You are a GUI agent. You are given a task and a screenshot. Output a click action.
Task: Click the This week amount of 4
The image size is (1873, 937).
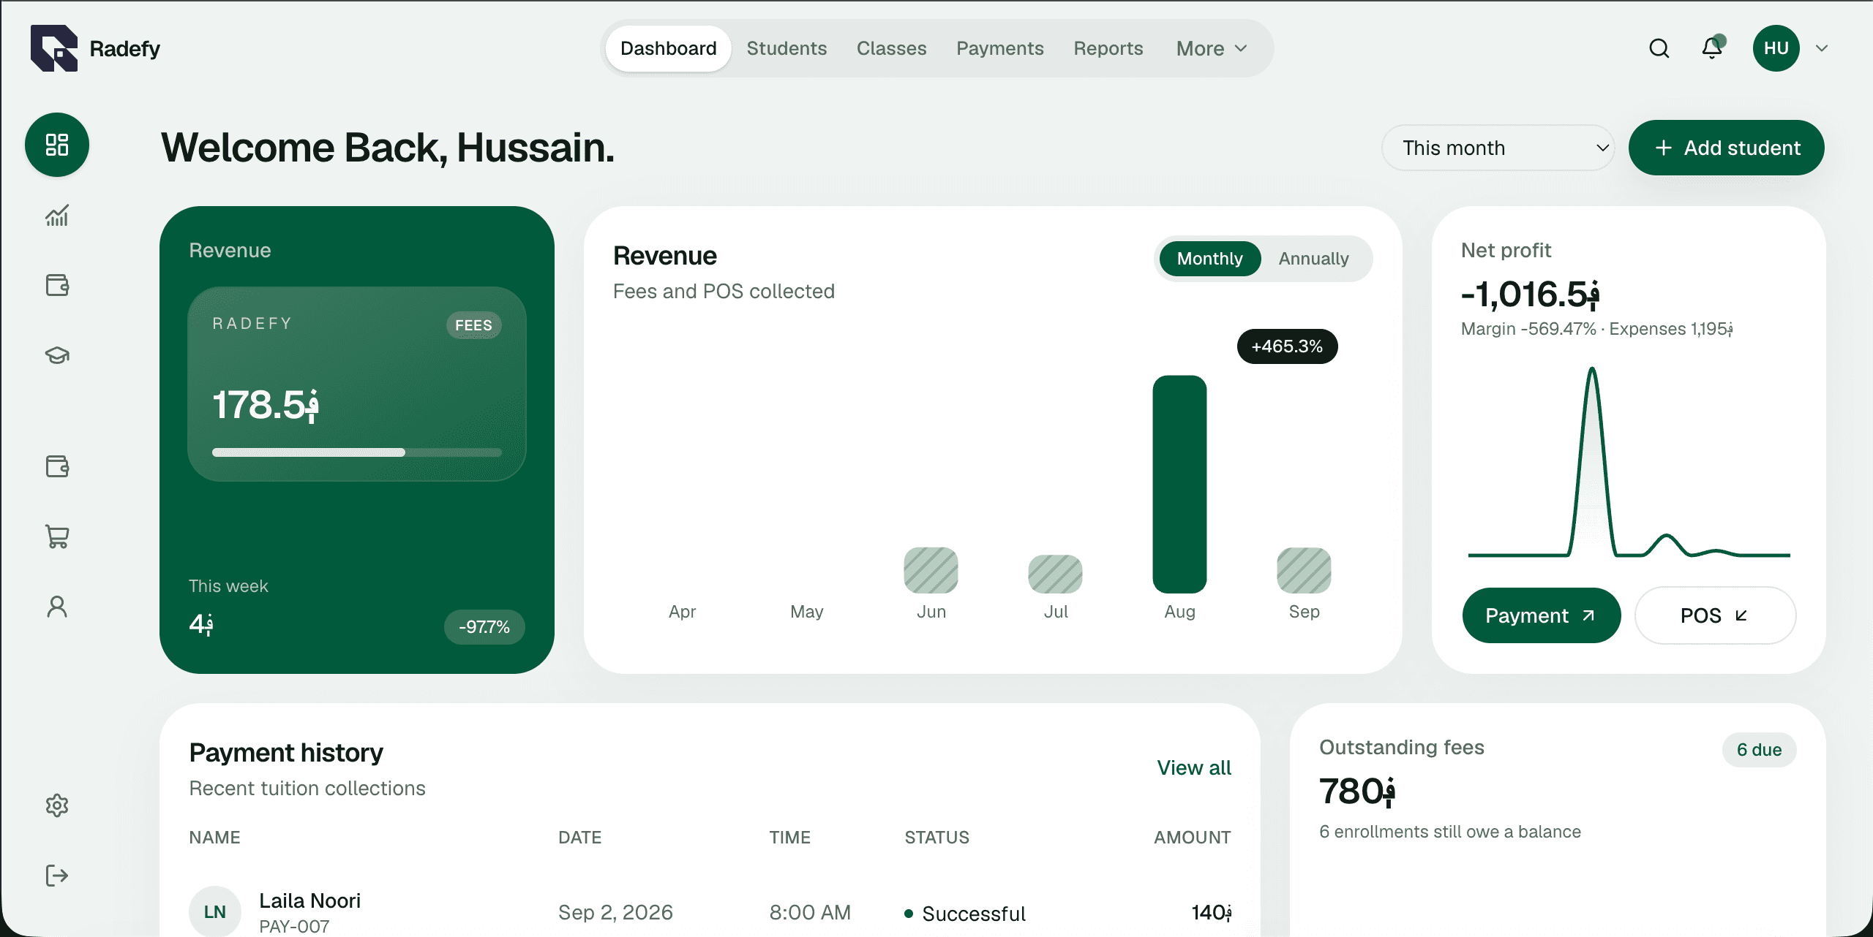201,624
